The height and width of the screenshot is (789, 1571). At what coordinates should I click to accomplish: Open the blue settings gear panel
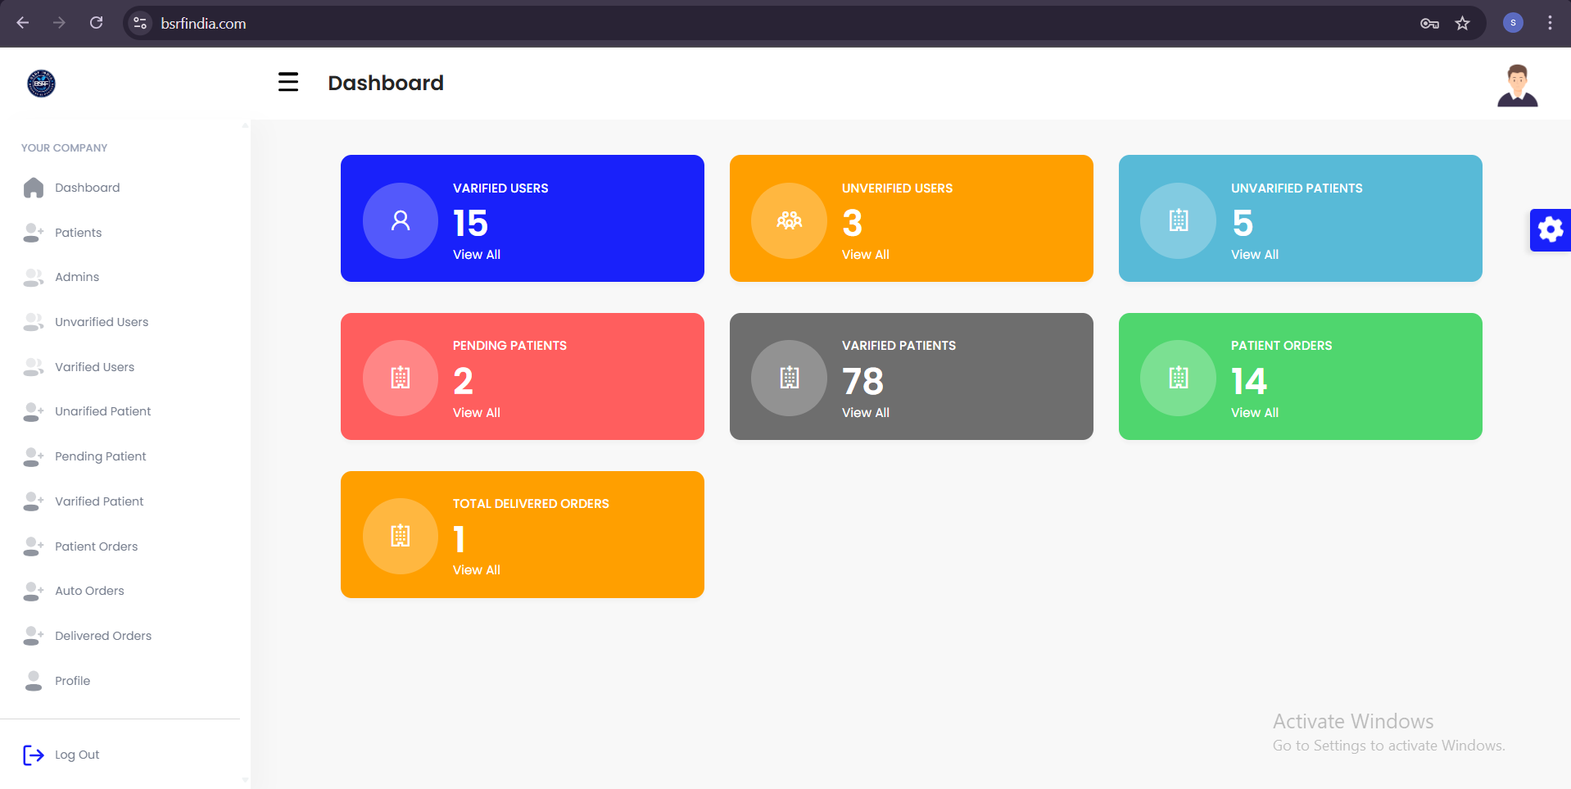[1550, 229]
